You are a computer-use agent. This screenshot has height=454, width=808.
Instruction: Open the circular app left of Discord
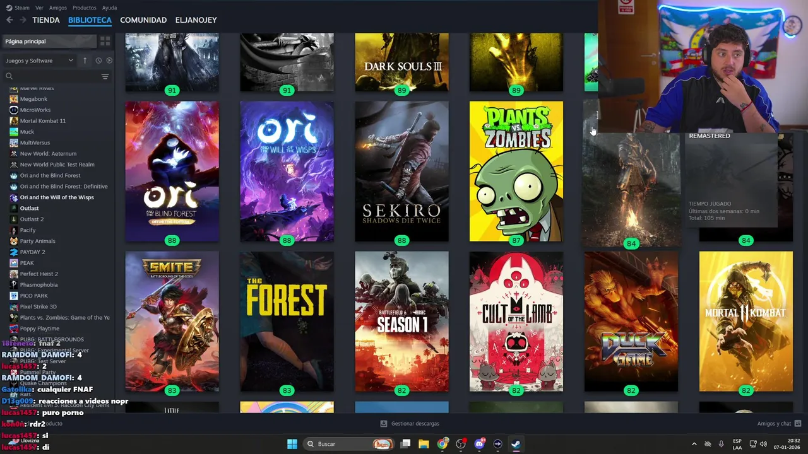point(461,444)
